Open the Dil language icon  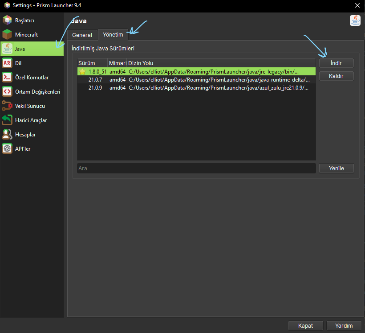pyautogui.click(x=7, y=63)
